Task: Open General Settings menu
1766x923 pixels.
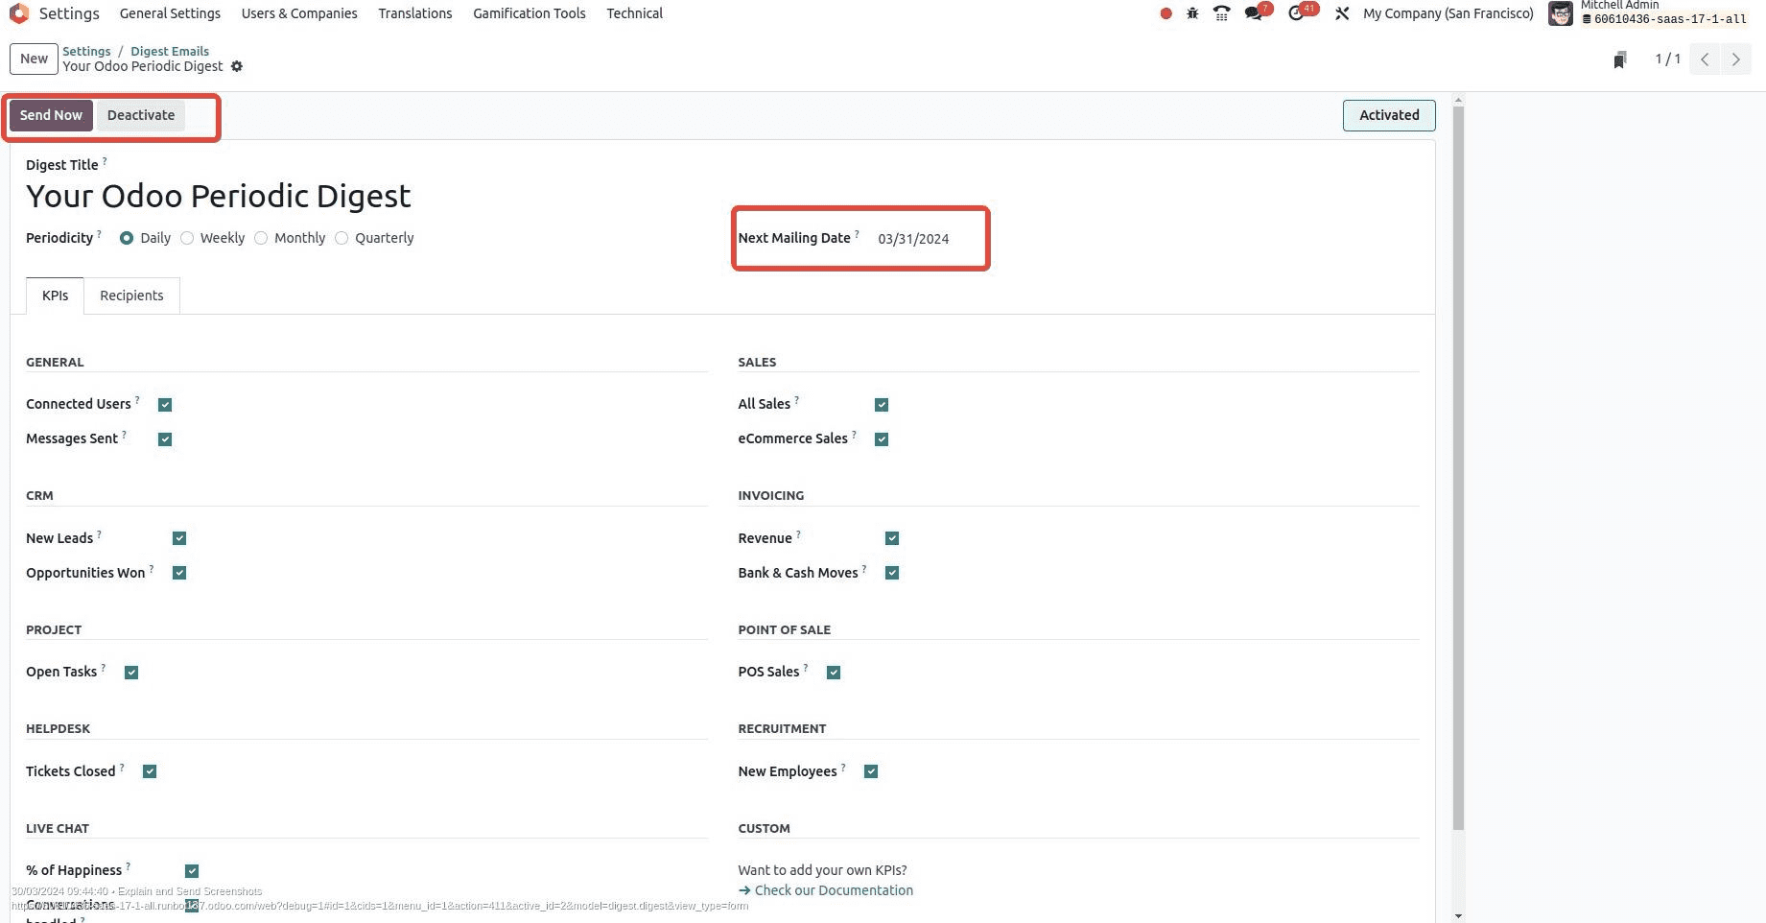Action: pyautogui.click(x=170, y=13)
